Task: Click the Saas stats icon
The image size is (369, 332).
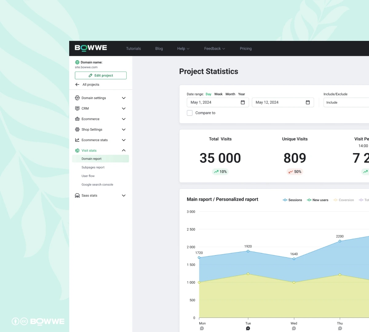Action: point(77,196)
